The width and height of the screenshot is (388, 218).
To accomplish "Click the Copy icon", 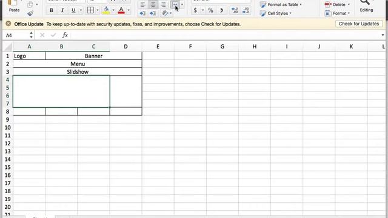I will tap(30, 4).
